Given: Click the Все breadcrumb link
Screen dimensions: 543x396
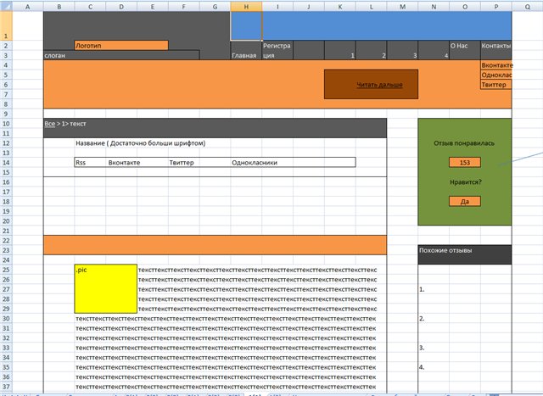Looking at the screenshot, I should click(x=50, y=124).
